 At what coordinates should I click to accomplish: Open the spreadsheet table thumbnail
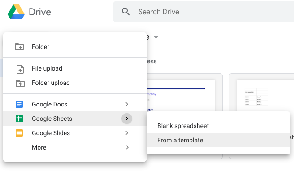tap(262, 93)
